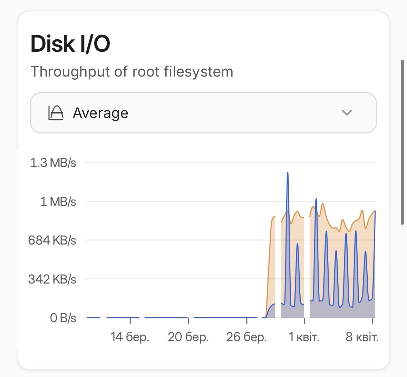This screenshot has width=407, height=377.
Task: Click the 684 KB/s axis label
Action: point(52,240)
